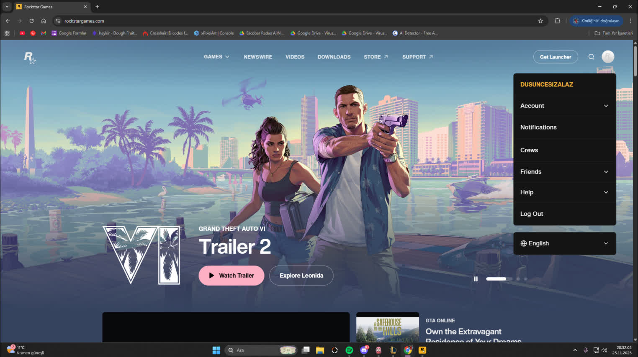Screen dimensions: 638x357
Task: Open the site search magnifier icon
Action: point(591,57)
